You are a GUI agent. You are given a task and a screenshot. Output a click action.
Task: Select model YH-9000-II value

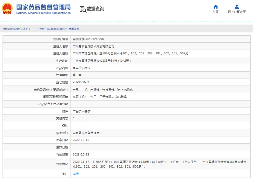click(81, 82)
